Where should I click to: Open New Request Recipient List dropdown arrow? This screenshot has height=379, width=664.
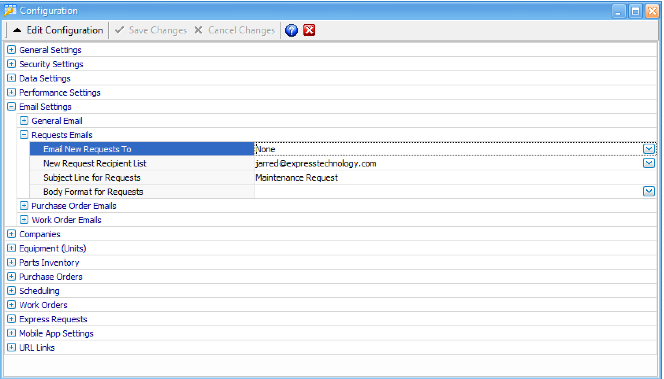649,163
